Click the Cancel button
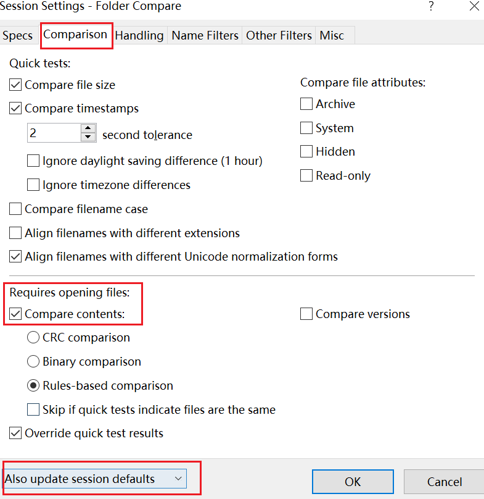The height and width of the screenshot is (499, 484). coord(445,482)
